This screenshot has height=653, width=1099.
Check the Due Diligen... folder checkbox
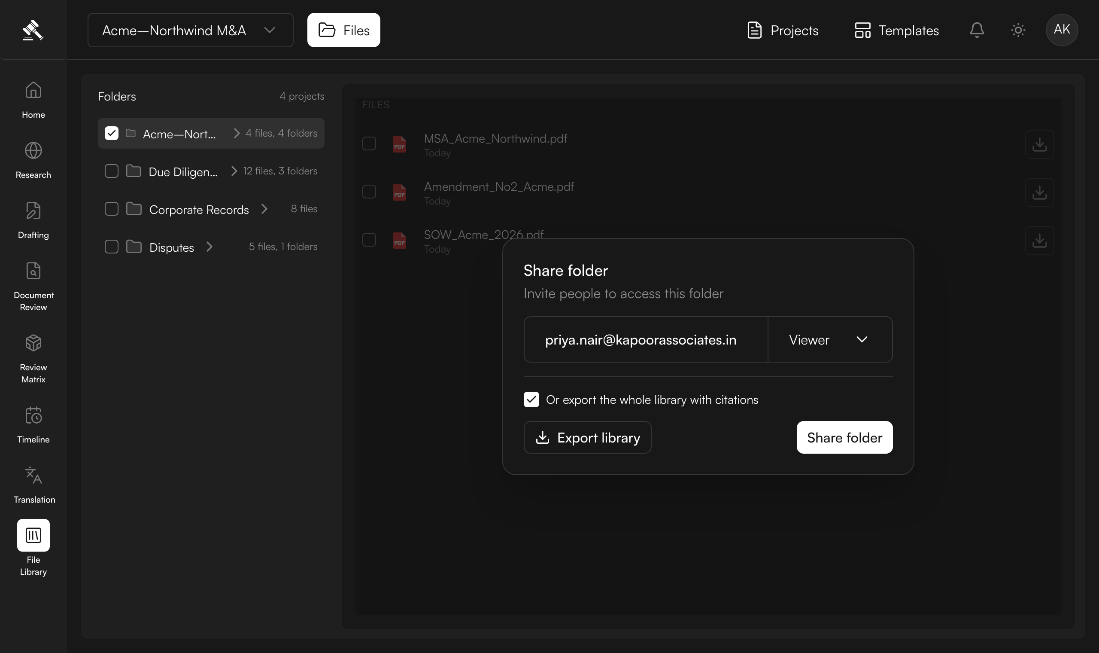(x=112, y=171)
